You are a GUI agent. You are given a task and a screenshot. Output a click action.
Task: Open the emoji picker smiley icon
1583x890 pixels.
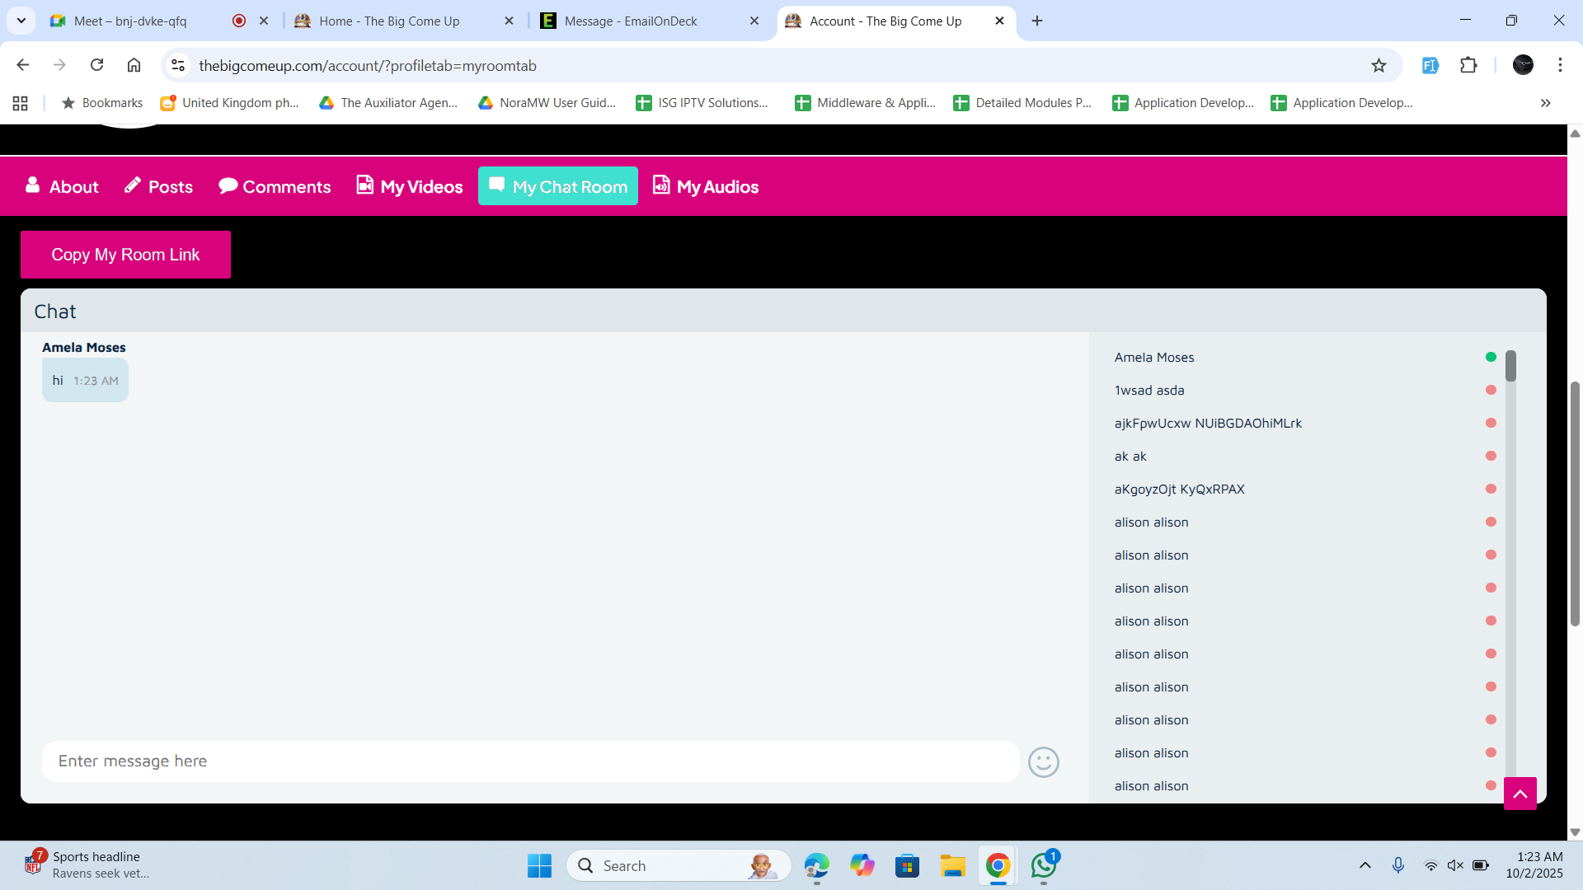[1043, 761]
